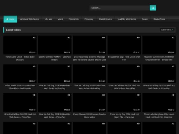This screenshot has height=134, width=179.
Task: Open Ghar Ka Call Boy S01E06 link
Action: point(55,87)
